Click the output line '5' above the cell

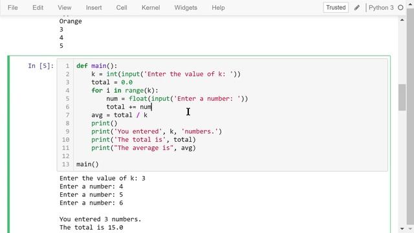click(x=61, y=46)
